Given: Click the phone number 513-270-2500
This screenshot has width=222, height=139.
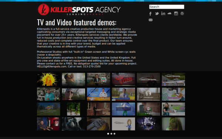Looking at the screenshot, I should tap(92, 66).
